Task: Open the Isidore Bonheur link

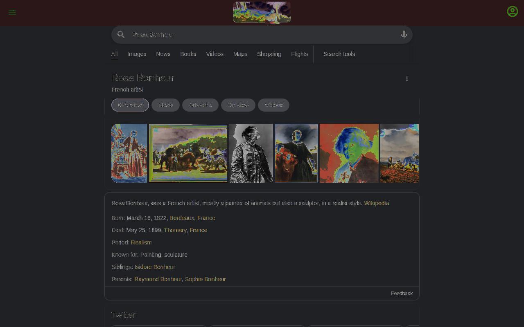Action: 155,267
